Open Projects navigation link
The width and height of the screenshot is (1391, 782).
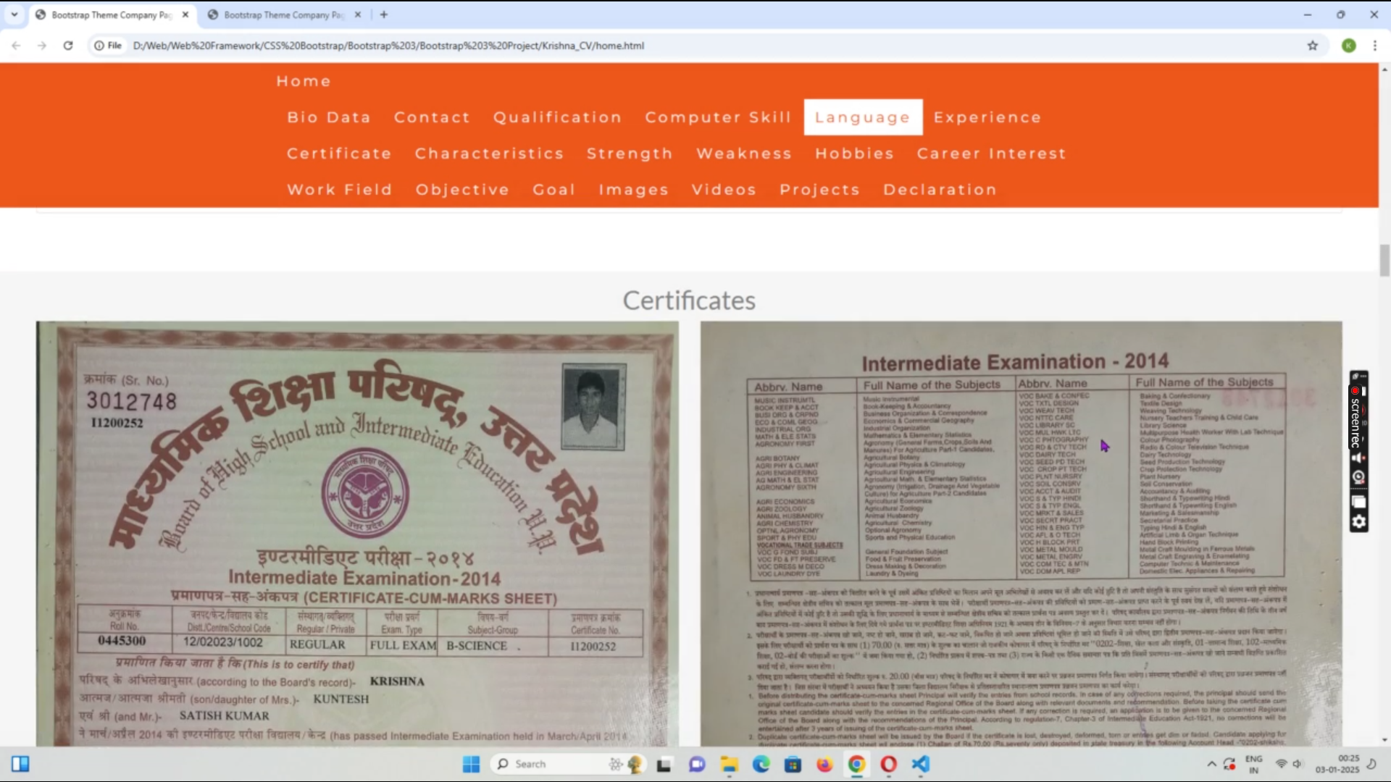coord(820,190)
